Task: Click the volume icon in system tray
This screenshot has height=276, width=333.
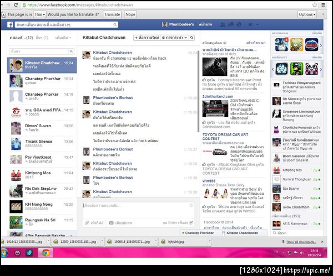Action: 302,253
